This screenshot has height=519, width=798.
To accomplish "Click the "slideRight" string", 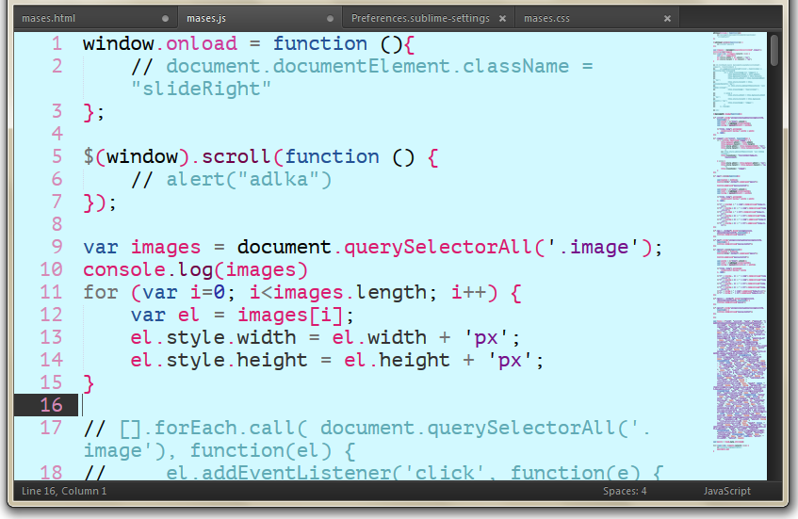I will tap(201, 89).
